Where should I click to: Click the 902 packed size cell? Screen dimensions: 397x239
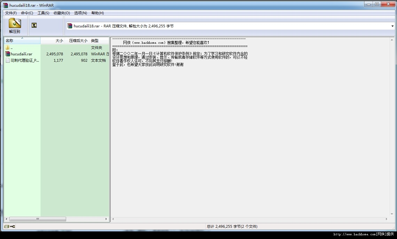[84, 61]
